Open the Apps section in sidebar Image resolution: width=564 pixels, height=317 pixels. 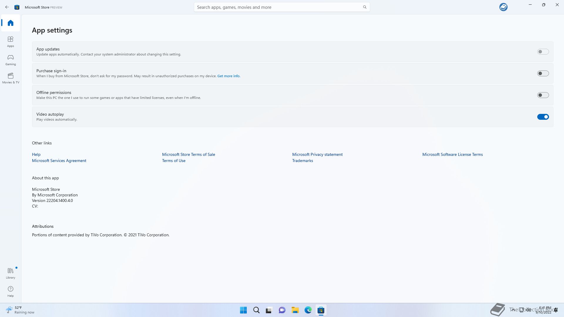pos(11,41)
